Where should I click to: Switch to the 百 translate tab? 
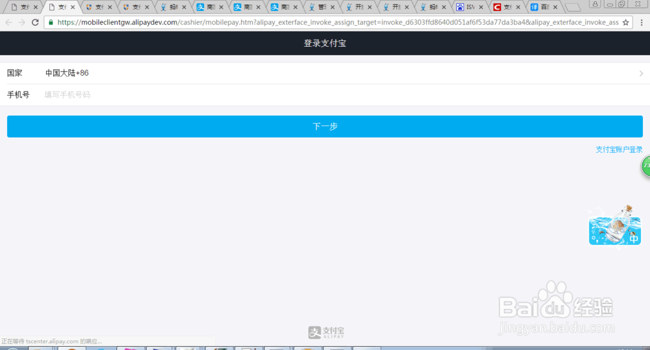pos(540,7)
